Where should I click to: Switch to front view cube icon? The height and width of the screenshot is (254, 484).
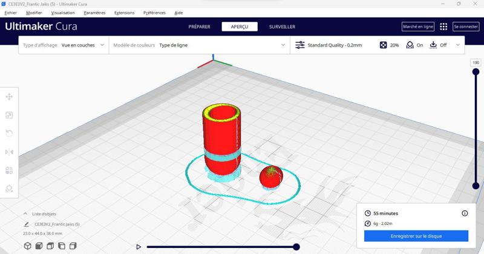tap(39, 246)
